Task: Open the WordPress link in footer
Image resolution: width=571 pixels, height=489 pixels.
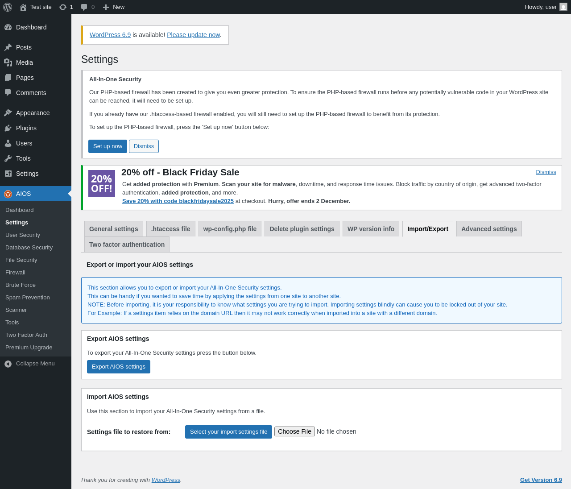Action: click(166, 480)
